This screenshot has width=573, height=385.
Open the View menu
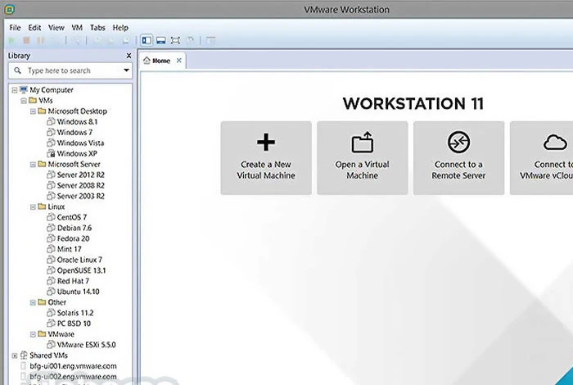click(x=56, y=27)
